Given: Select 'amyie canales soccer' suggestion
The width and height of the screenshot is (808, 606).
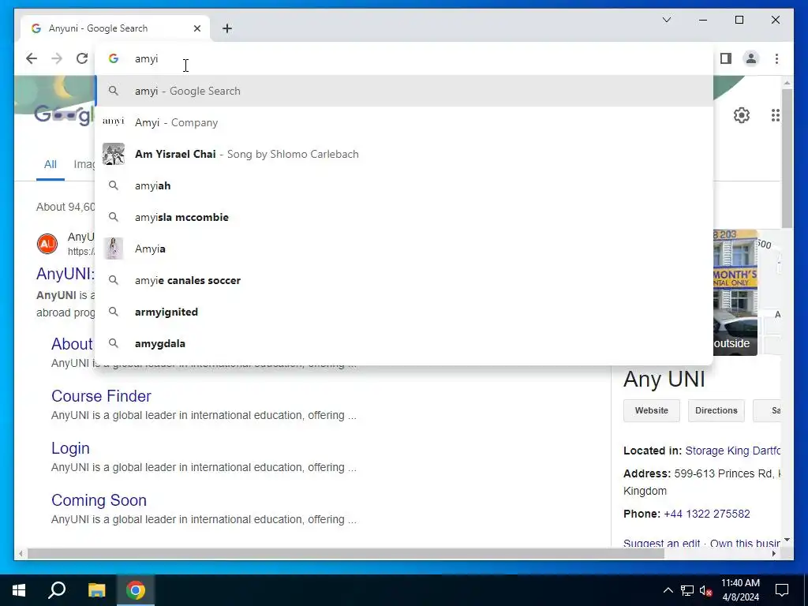Looking at the screenshot, I should [x=405, y=280].
